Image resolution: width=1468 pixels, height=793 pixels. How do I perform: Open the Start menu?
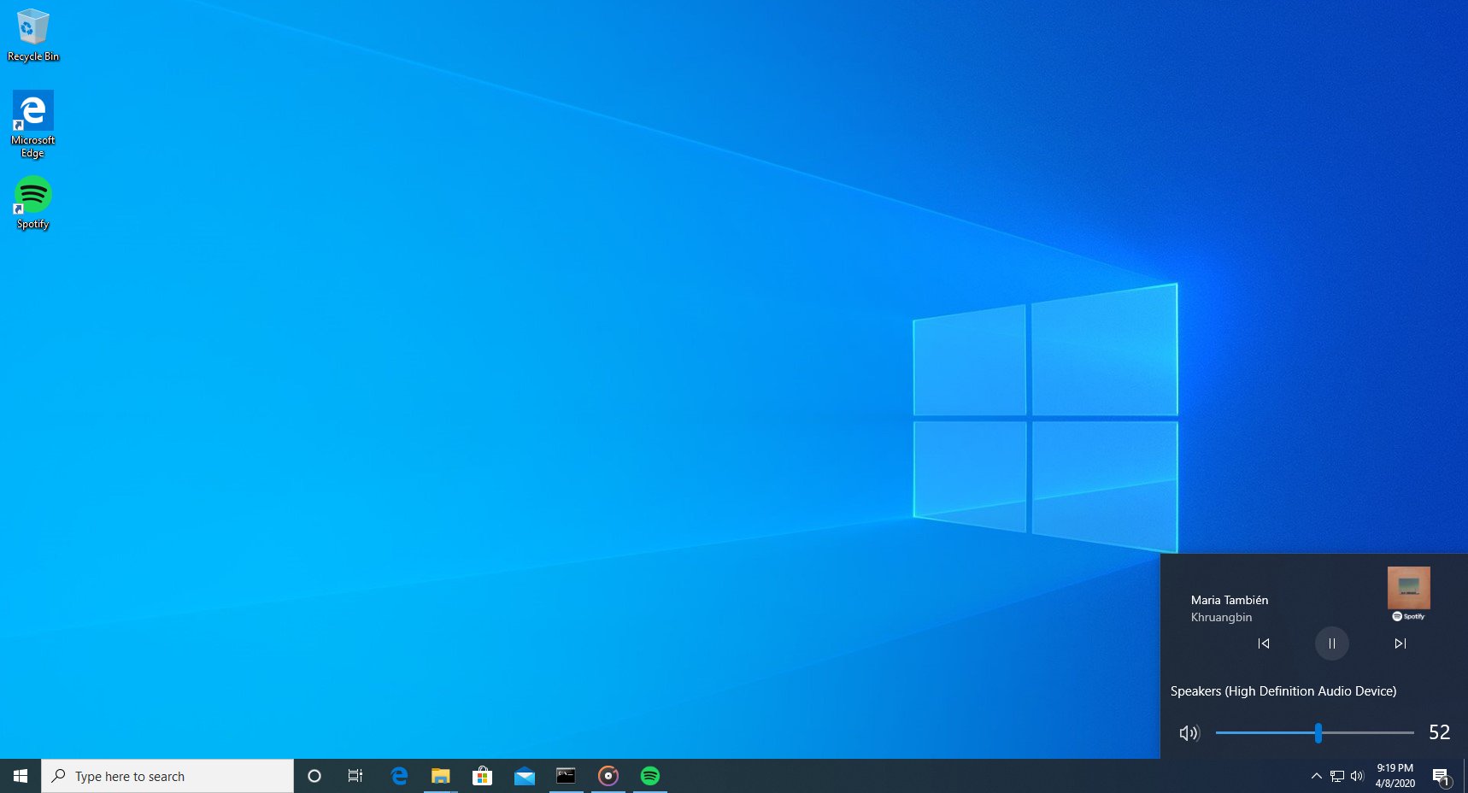pyautogui.click(x=17, y=776)
